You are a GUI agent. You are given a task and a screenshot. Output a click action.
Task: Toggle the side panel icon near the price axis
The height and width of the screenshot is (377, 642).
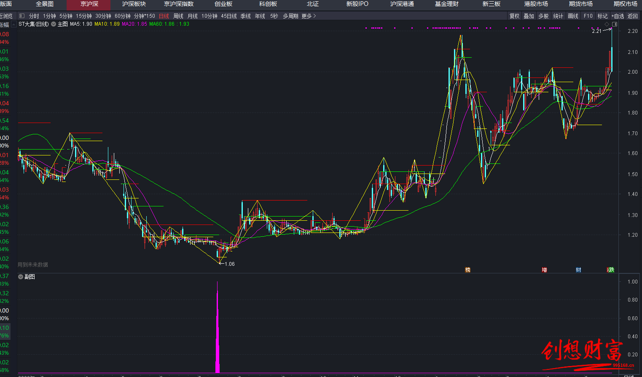click(615, 24)
